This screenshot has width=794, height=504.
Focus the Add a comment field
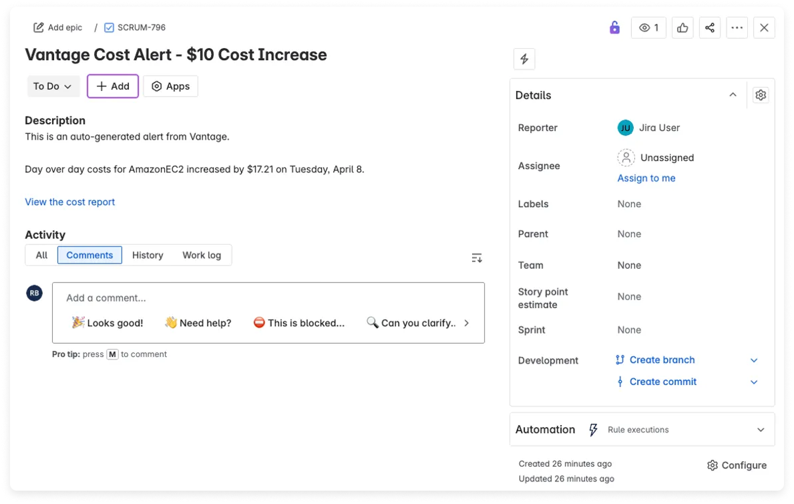click(268, 297)
